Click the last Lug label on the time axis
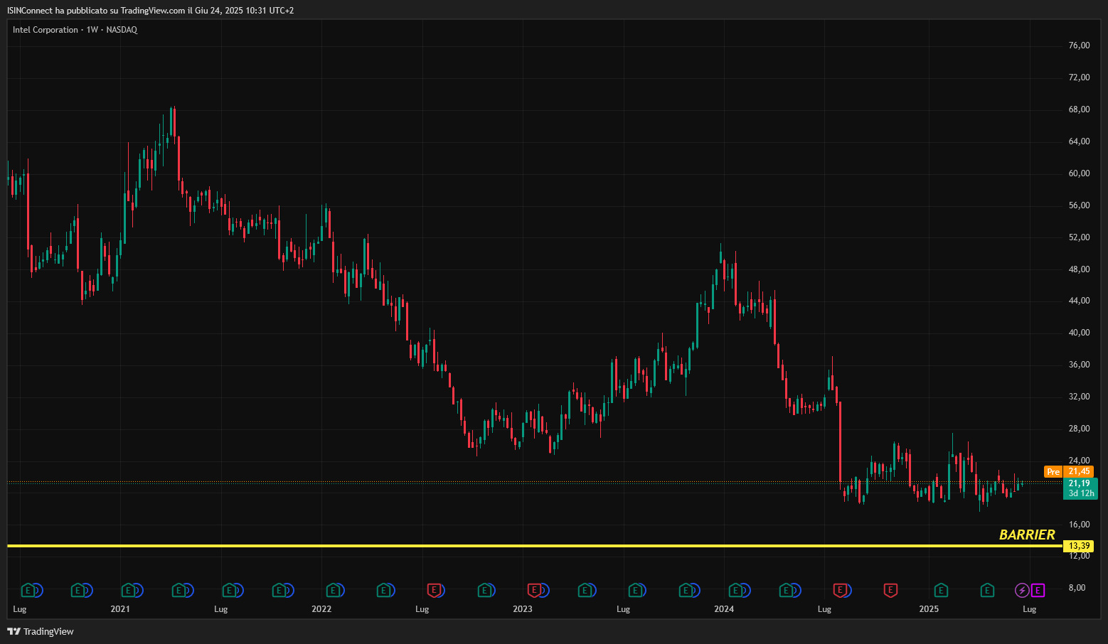 pyautogui.click(x=1029, y=609)
